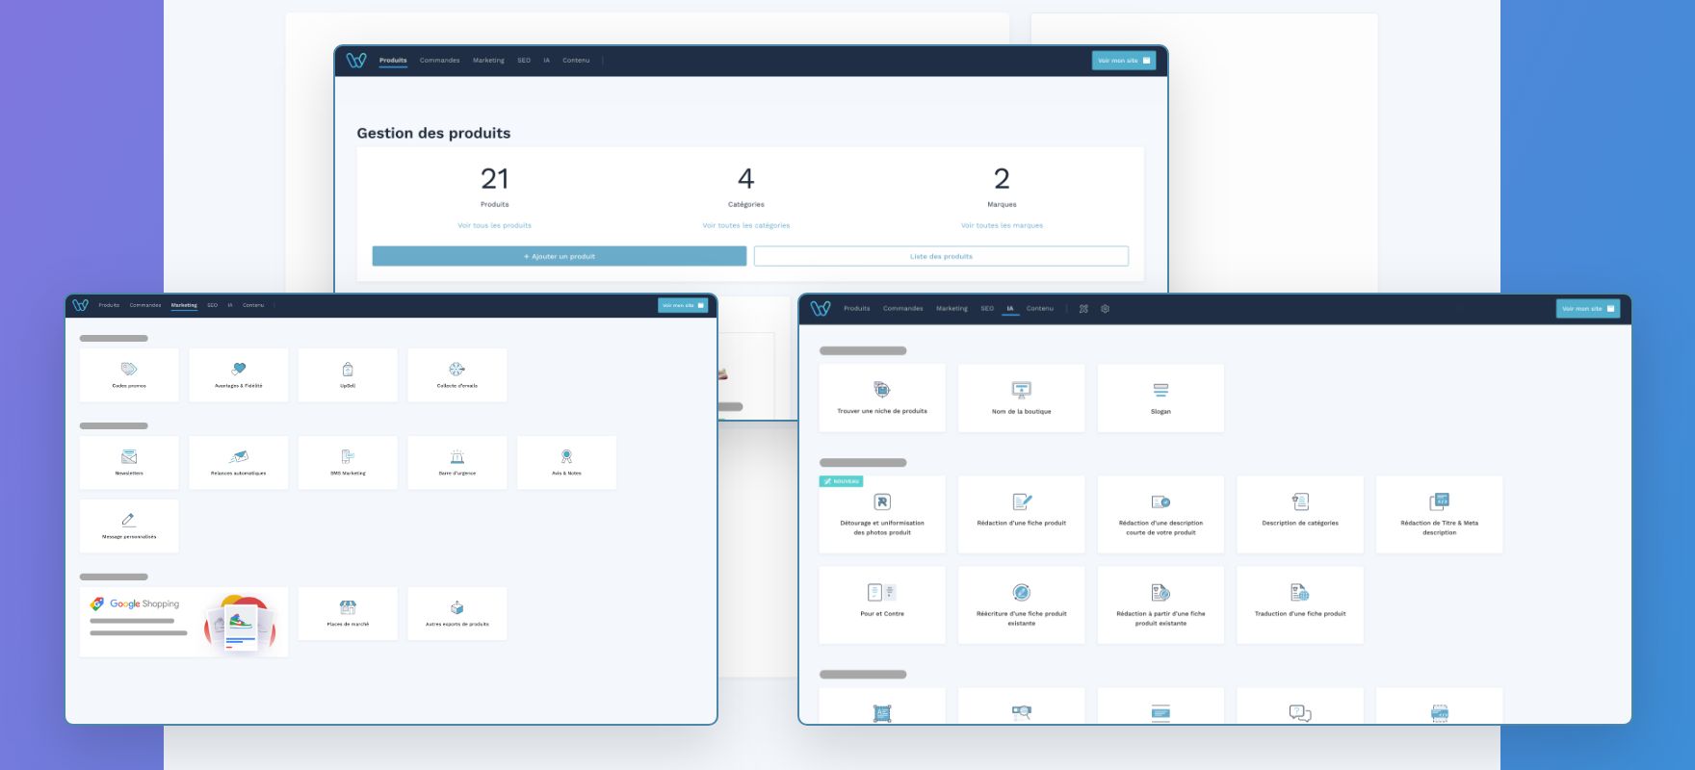Click the 2 Marques count

(1002, 178)
